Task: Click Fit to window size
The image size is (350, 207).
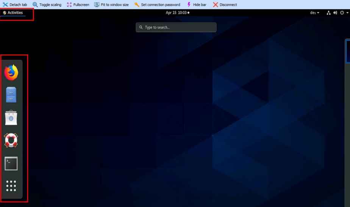Action: coord(111,5)
